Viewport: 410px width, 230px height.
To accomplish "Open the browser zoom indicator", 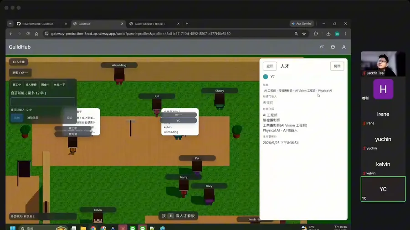I will point(296,34).
